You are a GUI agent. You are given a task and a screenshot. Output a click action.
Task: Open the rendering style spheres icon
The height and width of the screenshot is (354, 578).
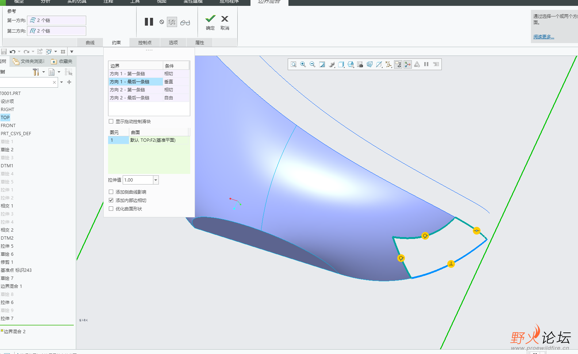click(x=332, y=64)
